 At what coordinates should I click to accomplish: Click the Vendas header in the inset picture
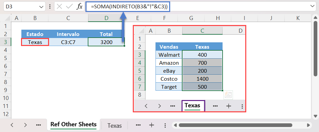(169, 47)
